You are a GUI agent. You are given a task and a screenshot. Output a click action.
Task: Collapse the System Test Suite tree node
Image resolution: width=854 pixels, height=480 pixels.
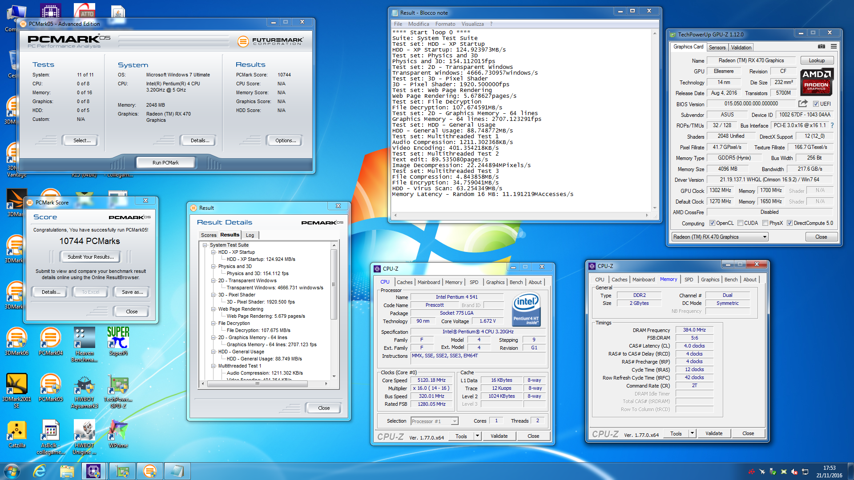[x=205, y=245]
